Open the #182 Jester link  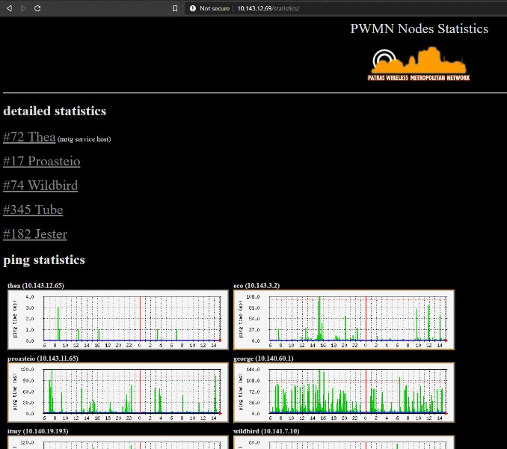tap(35, 234)
